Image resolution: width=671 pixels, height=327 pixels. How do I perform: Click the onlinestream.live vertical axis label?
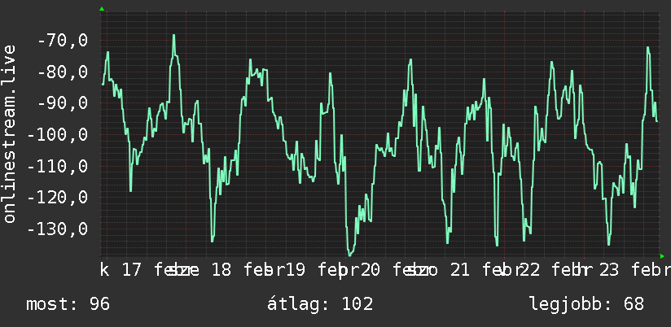(9, 133)
